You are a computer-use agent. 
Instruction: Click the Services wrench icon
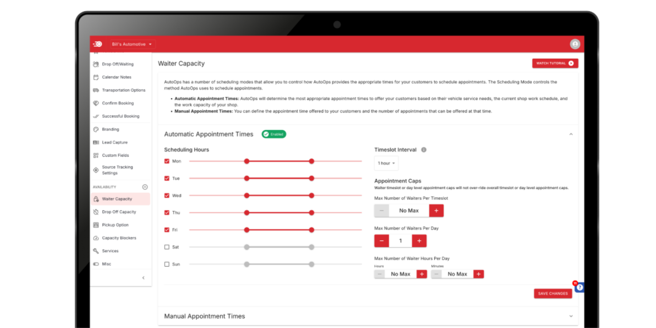pyautogui.click(x=96, y=251)
